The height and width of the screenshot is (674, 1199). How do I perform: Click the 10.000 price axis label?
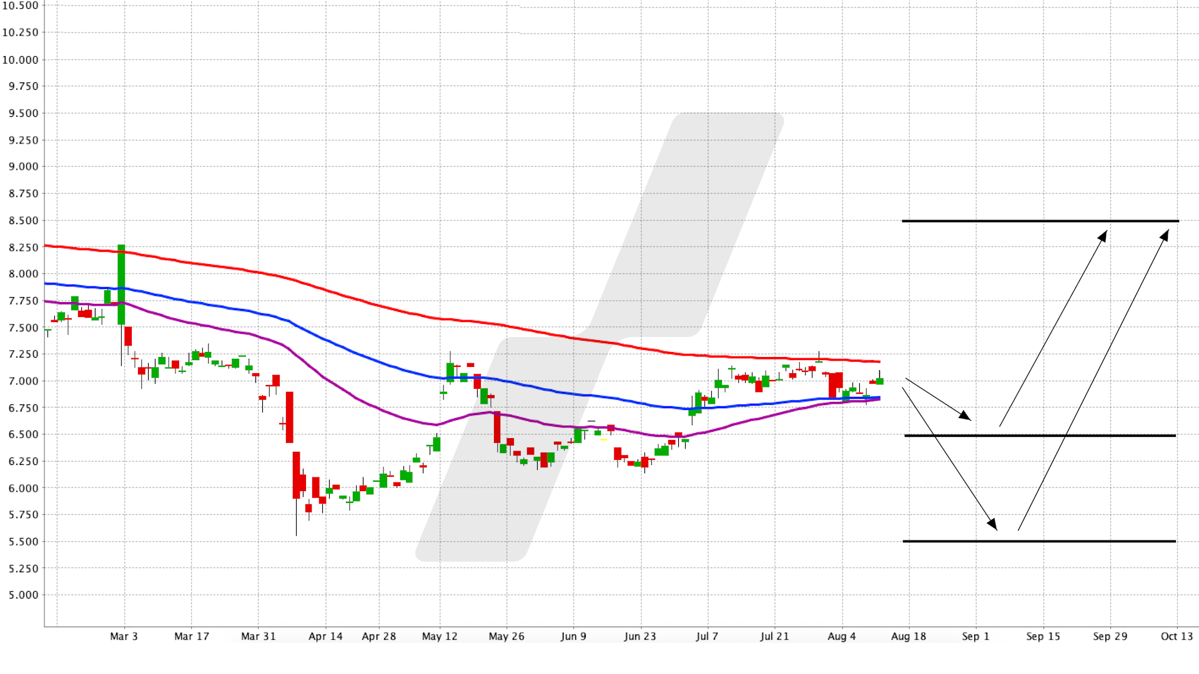pyautogui.click(x=21, y=60)
